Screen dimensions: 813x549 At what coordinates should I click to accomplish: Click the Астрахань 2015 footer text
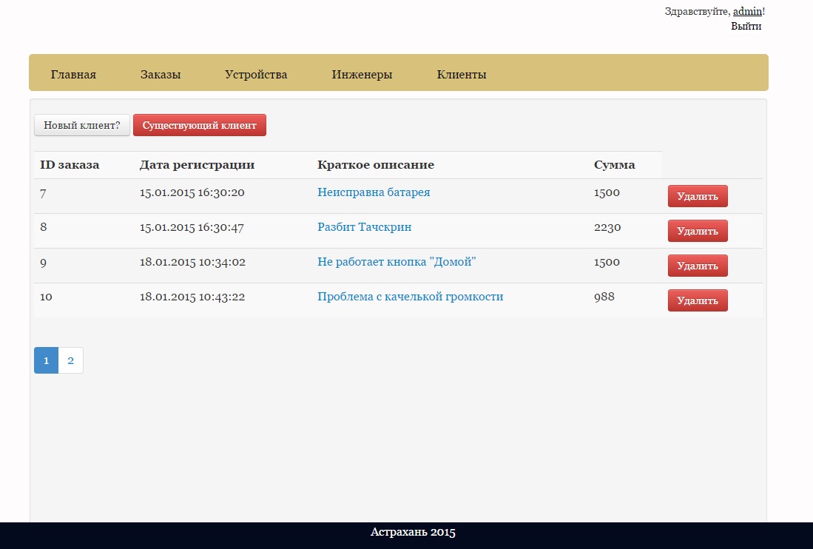coord(413,532)
